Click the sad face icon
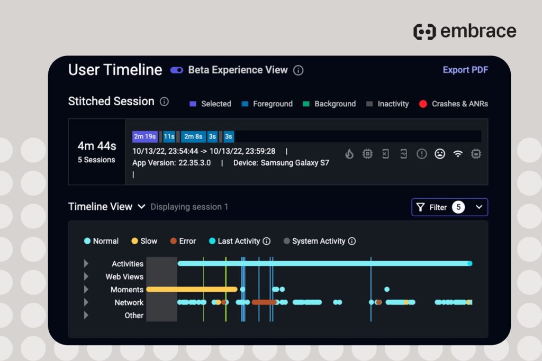This screenshot has height=361, width=542. [x=440, y=154]
